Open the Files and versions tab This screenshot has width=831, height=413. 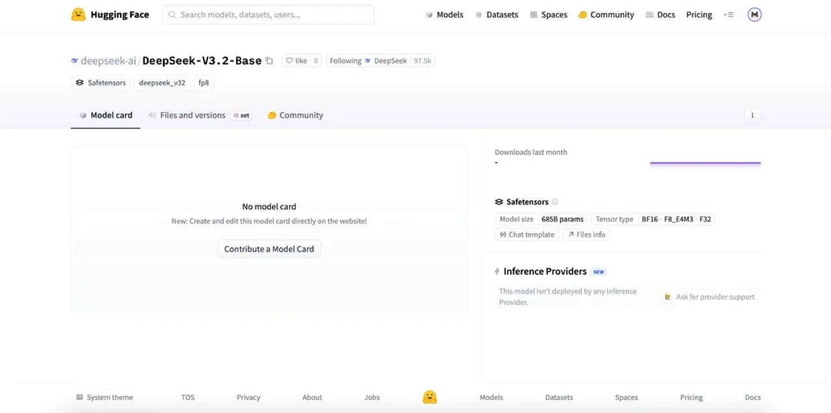point(192,115)
